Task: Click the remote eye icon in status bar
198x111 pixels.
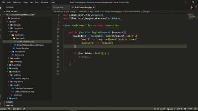Action: (9, 109)
